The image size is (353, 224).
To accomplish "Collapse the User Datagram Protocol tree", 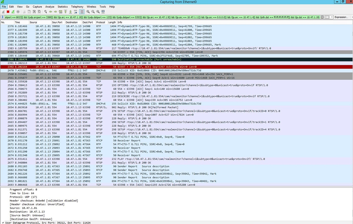I will point(3,223).
